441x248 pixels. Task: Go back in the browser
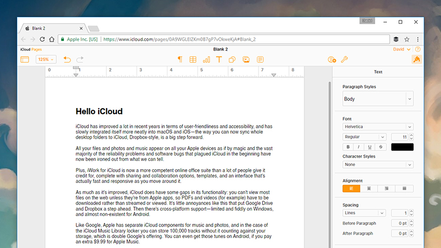tap(23, 39)
